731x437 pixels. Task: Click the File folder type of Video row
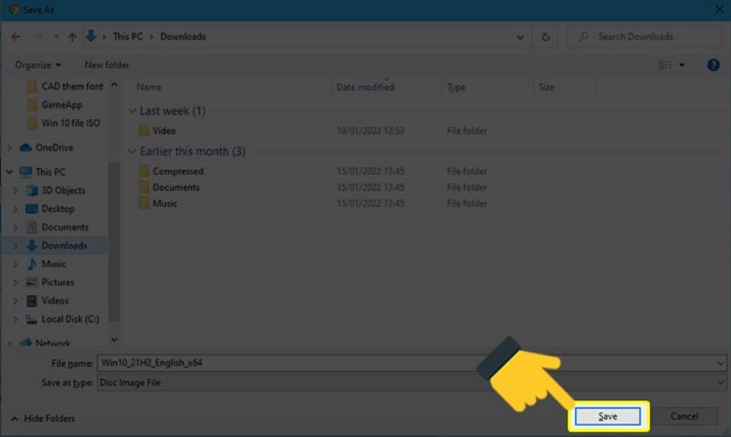click(467, 131)
